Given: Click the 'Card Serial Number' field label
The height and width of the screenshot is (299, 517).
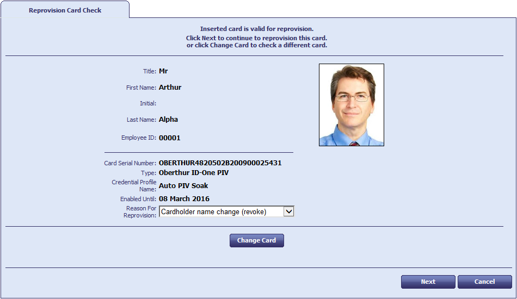Looking at the screenshot, I should point(130,163).
